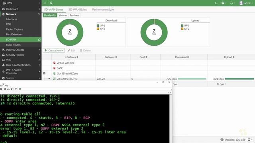Open the admin account dropdown arrow
Viewport: 255px width, 143px height.
coord(252,3)
